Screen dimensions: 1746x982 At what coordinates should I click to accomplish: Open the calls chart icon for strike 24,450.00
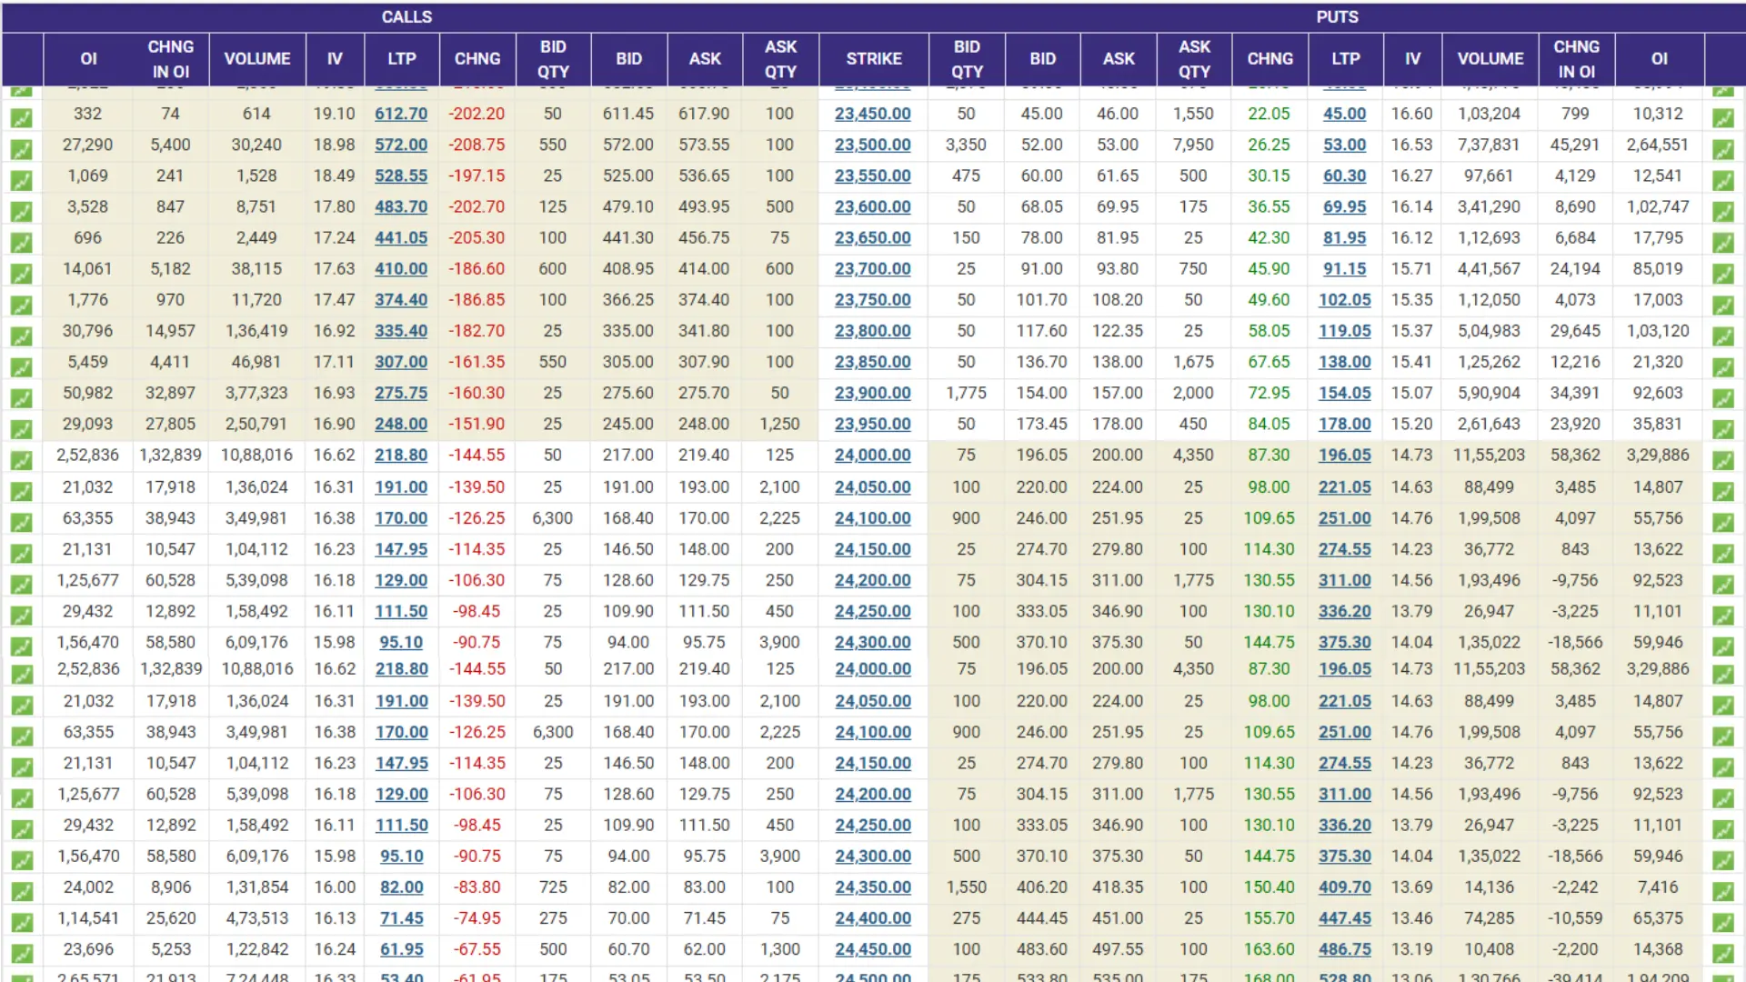coord(21,953)
